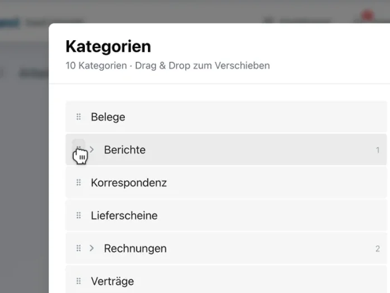Click the Berichte drag handle
Image resolution: width=390 pixels, height=293 pixels.
click(x=79, y=150)
